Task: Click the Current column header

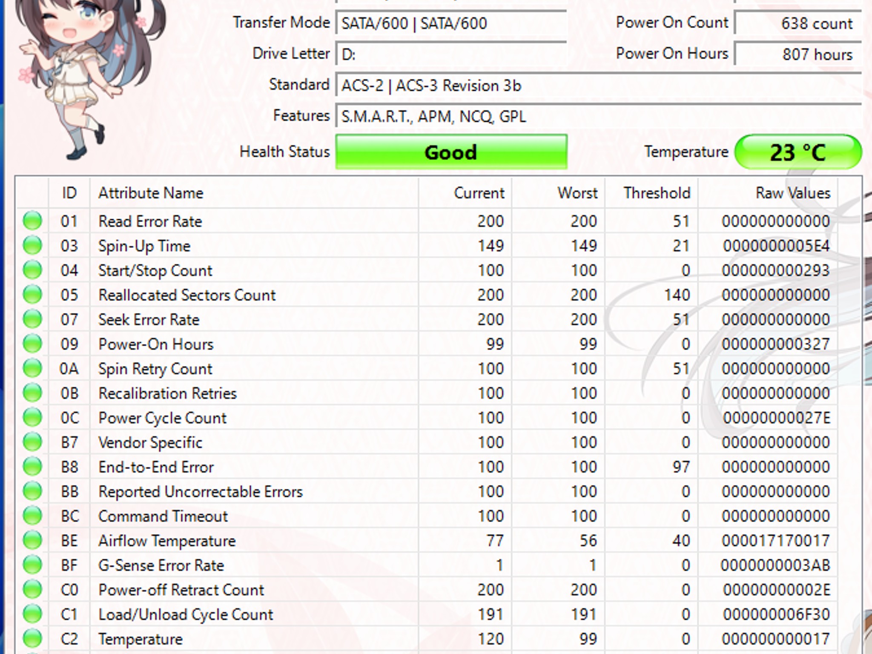Action: (465, 193)
